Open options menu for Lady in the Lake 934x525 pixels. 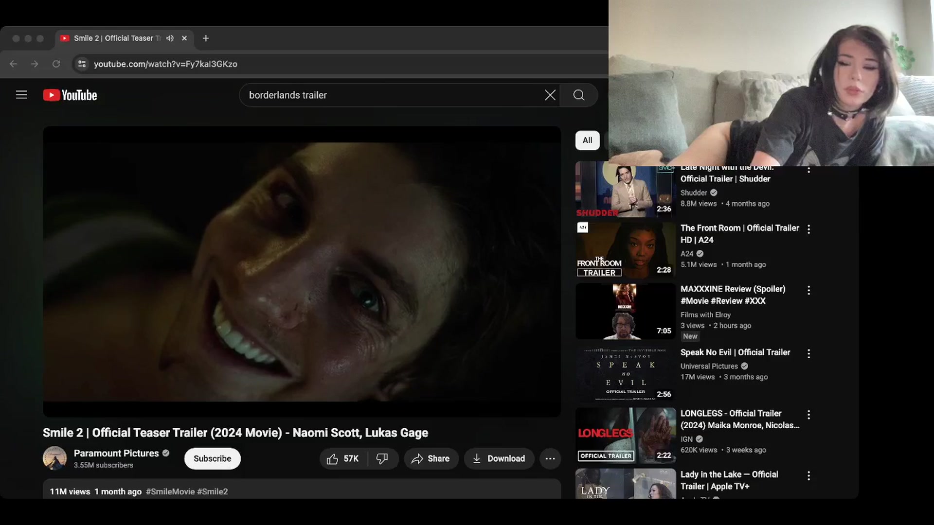click(808, 475)
